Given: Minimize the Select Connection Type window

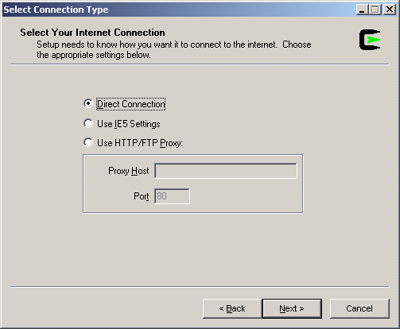Looking at the screenshot, I should tap(362, 10).
